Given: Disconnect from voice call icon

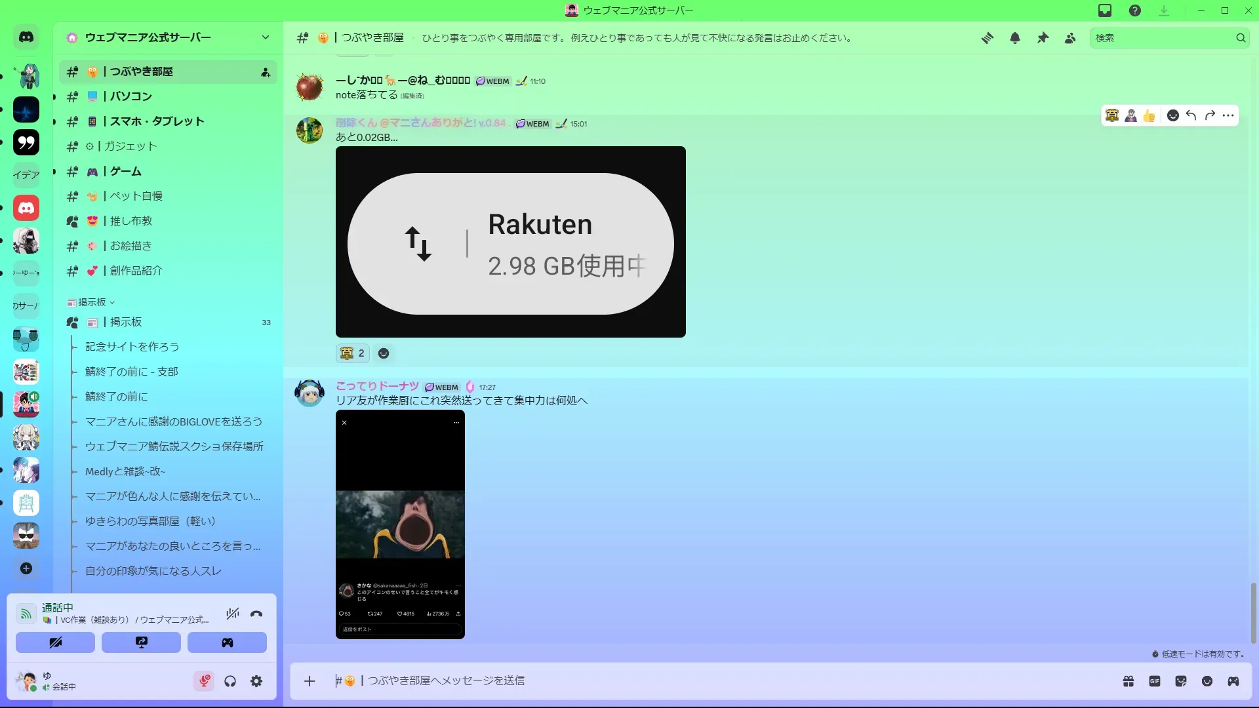Looking at the screenshot, I should pyautogui.click(x=256, y=614).
